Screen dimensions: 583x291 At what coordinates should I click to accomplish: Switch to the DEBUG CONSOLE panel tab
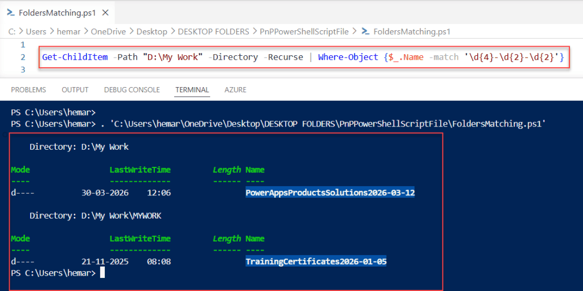[x=132, y=89]
